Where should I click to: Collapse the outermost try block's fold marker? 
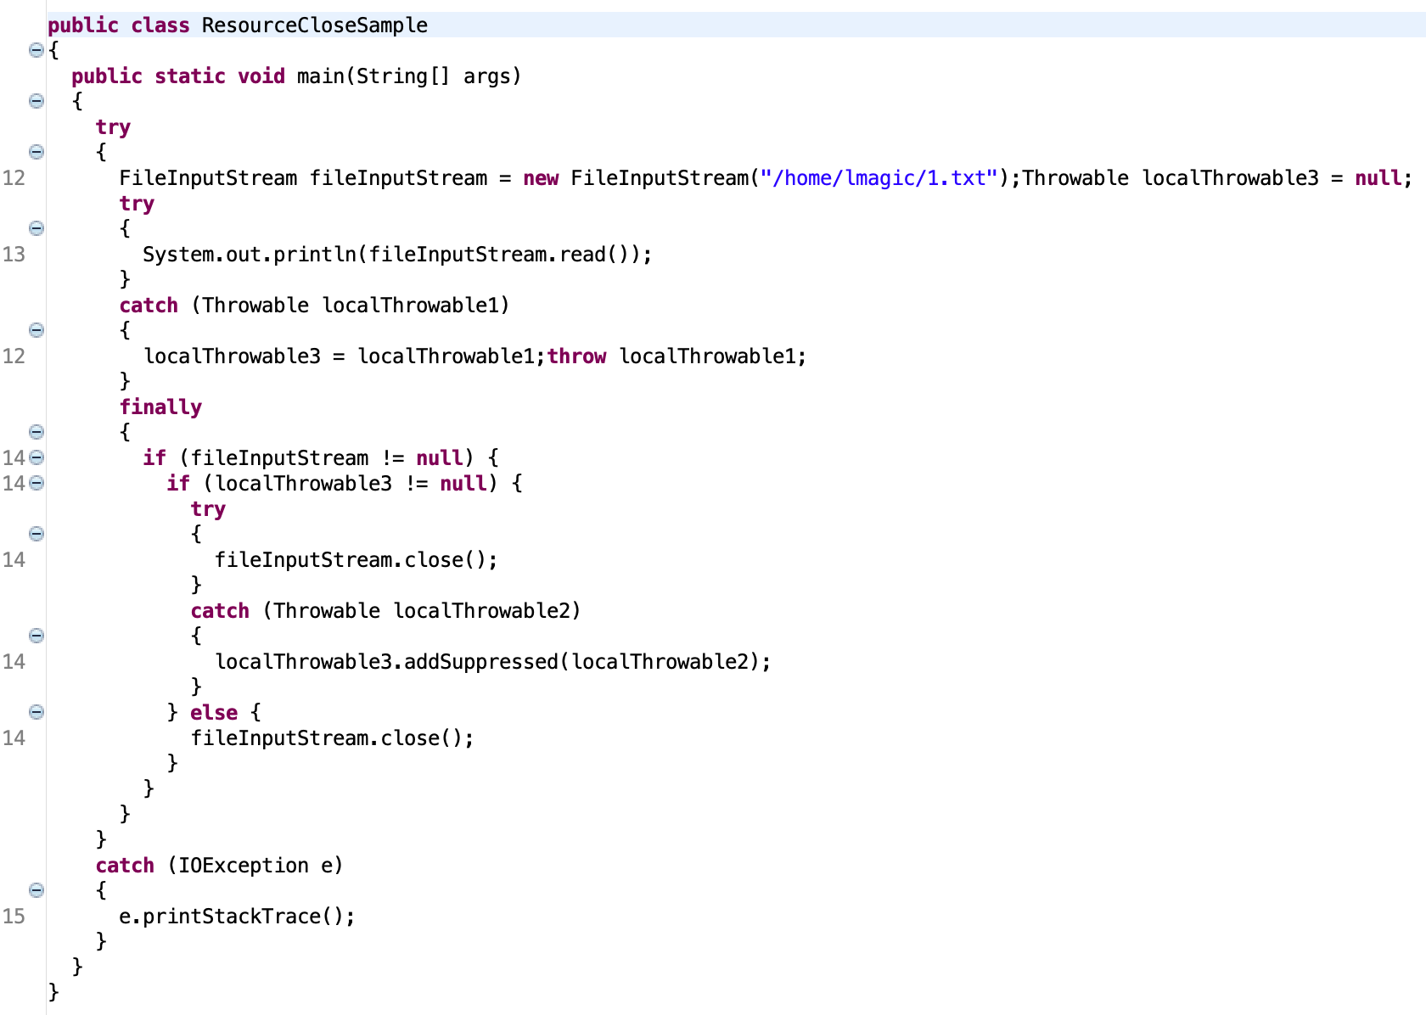click(x=36, y=152)
